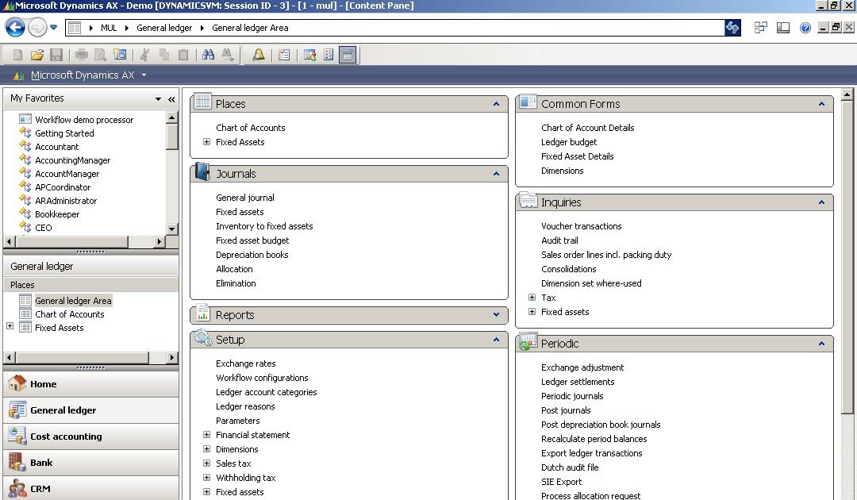Expand the Tax item under Inquiries
Screen dimensions: 857x500
click(532, 298)
